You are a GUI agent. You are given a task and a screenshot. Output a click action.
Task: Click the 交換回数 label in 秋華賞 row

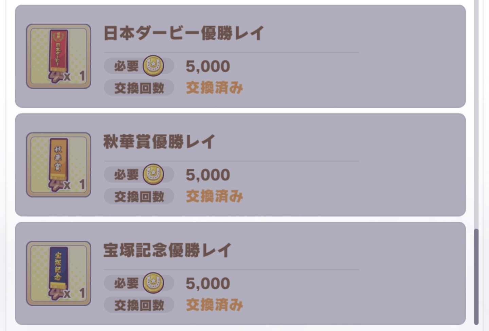[139, 197]
